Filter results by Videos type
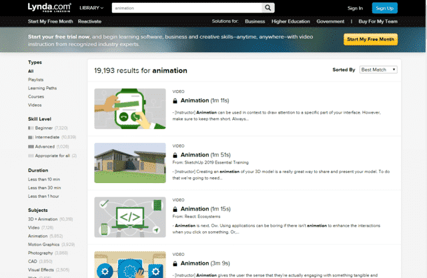Image resolution: width=427 pixels, height=278 pixels. [35, 105]
